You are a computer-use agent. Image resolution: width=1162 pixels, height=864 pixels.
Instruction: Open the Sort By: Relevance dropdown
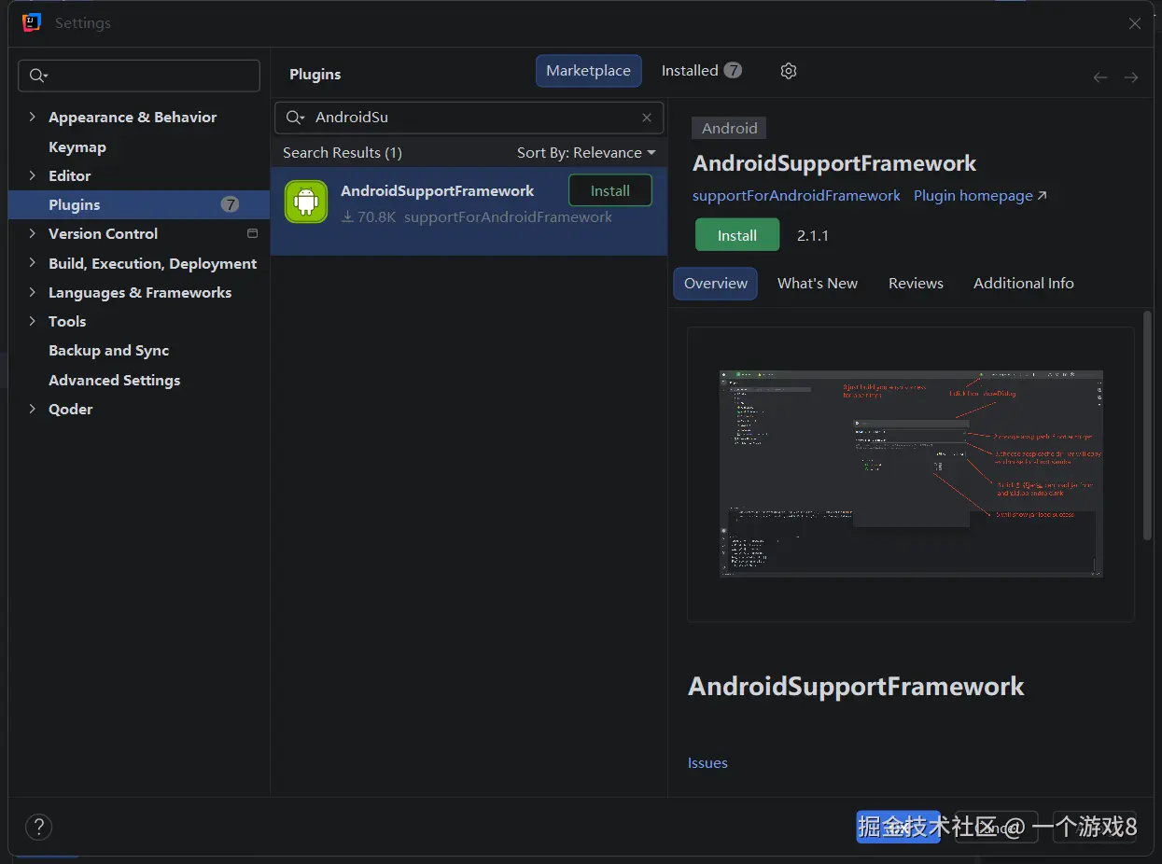(586, 152)
